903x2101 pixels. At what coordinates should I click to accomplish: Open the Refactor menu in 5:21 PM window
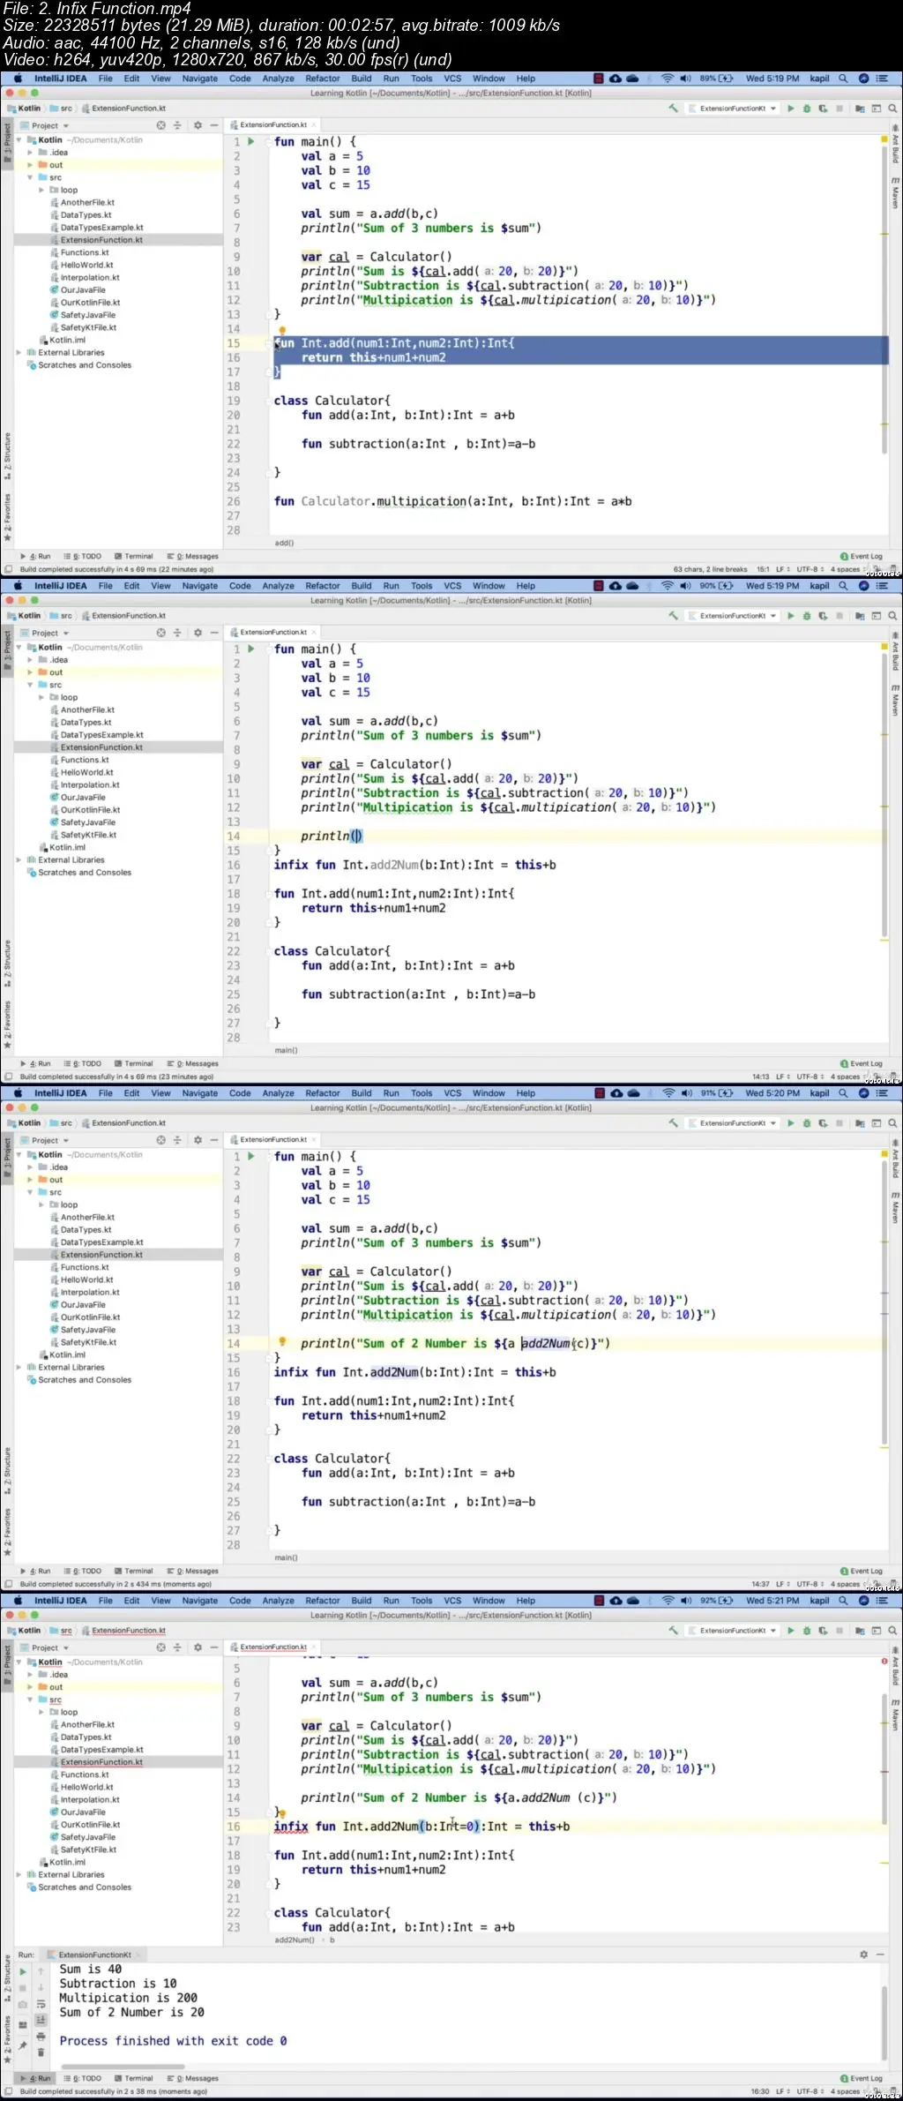(322, 1600)
